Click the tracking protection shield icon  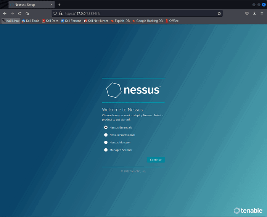pyautogui.click(x=55, y=13)
